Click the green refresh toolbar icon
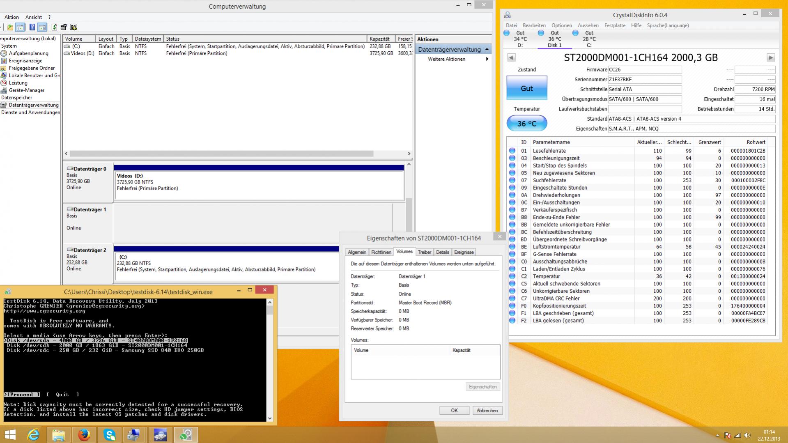Image resolution: width=788 pixels, height=443 pixels. (x=54, y=28)
